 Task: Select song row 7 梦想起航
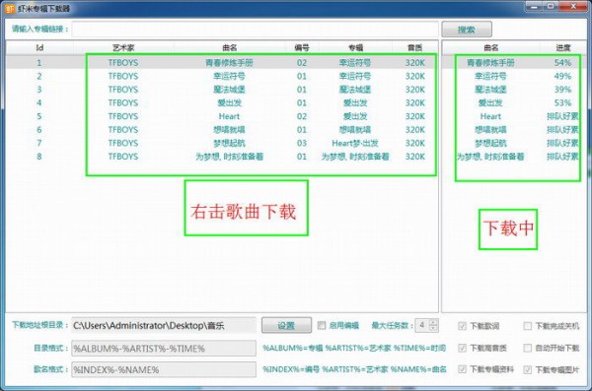tap(222, 143)
